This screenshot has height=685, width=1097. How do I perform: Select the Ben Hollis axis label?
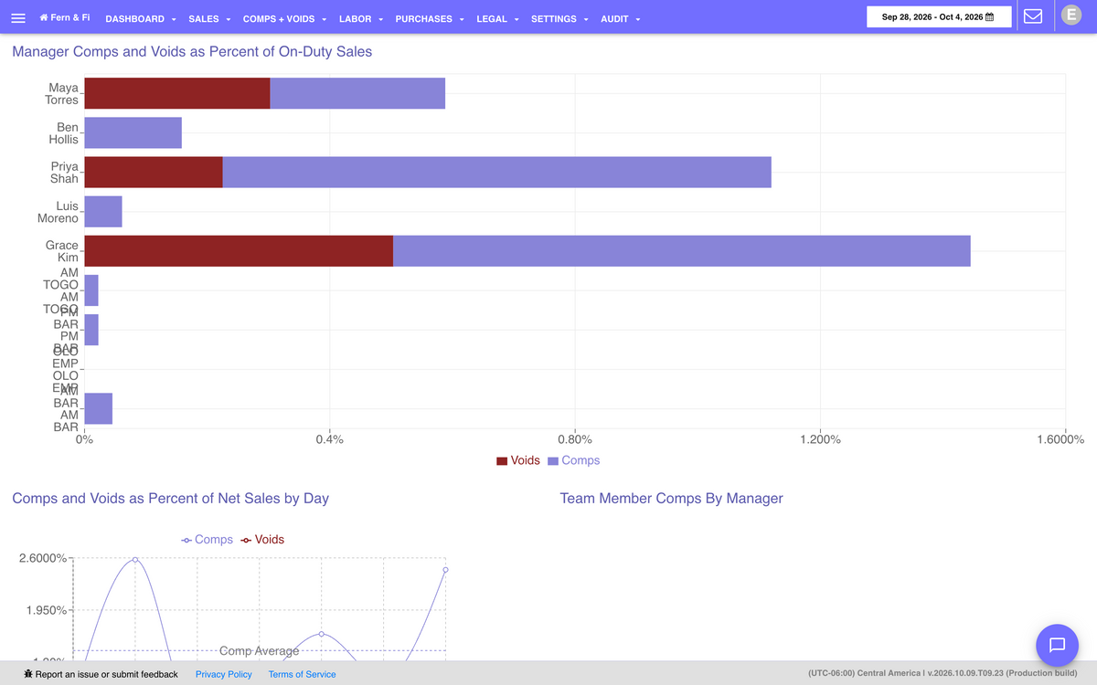click(x=64, y=132)
